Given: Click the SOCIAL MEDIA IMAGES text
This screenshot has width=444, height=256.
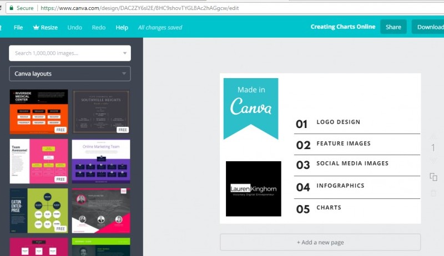Looking at the screenshot, I should [x=352, y=163].
